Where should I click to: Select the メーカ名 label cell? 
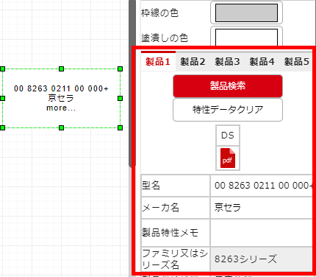pyautogui.click(x=176, y=208)
